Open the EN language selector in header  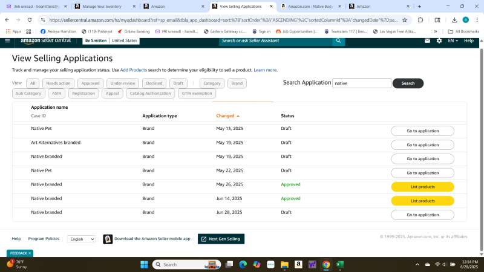click(x=452, y=40)
